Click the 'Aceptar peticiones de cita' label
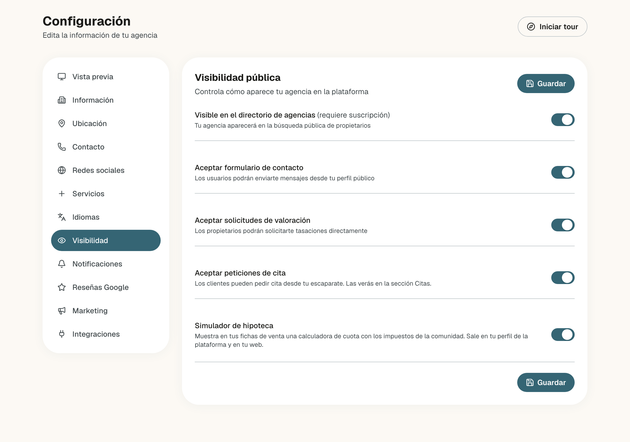This screenshot has height=442, width=630. [x=240, y=273]
